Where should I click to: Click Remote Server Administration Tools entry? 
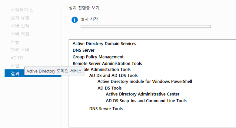point(107,63)
